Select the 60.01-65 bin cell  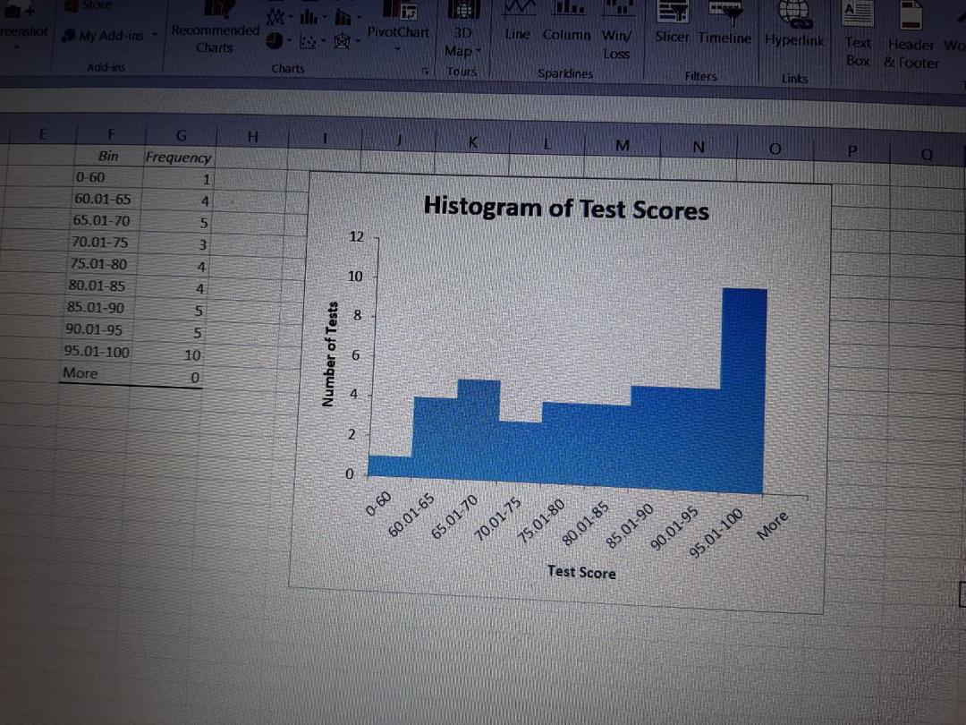[x=106, y=199]
